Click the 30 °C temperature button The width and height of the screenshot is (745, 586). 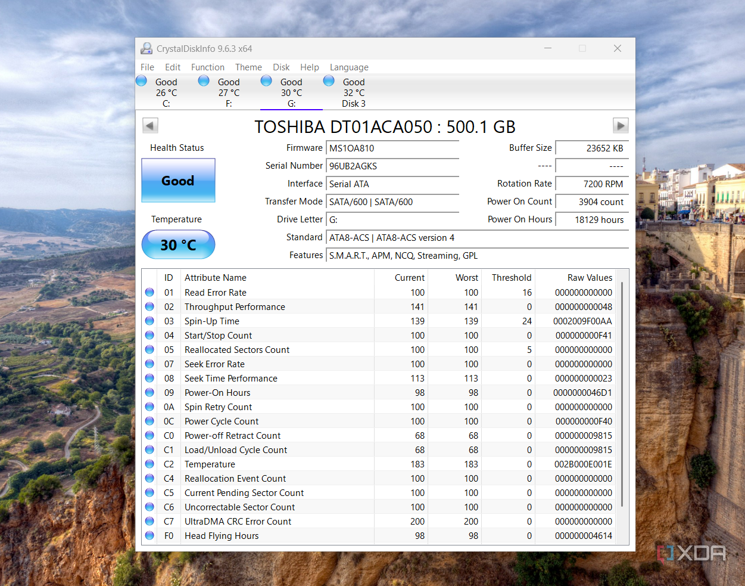click(x=178, y=244)
